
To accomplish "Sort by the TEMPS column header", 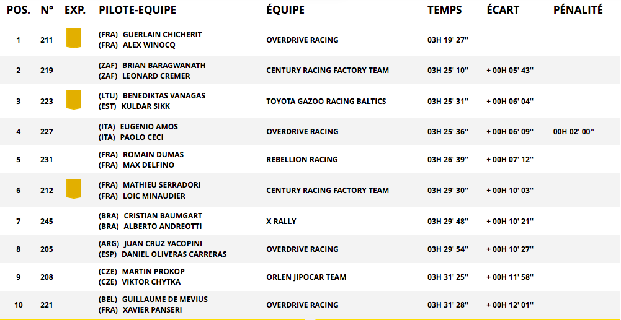I will (x=444, y=11).
